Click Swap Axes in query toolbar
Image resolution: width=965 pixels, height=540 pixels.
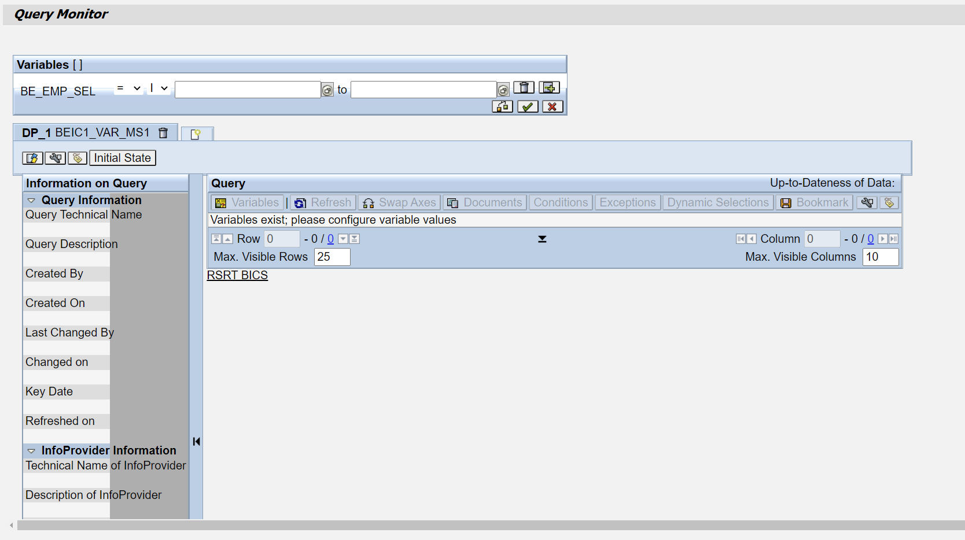(x=399, y=202)
